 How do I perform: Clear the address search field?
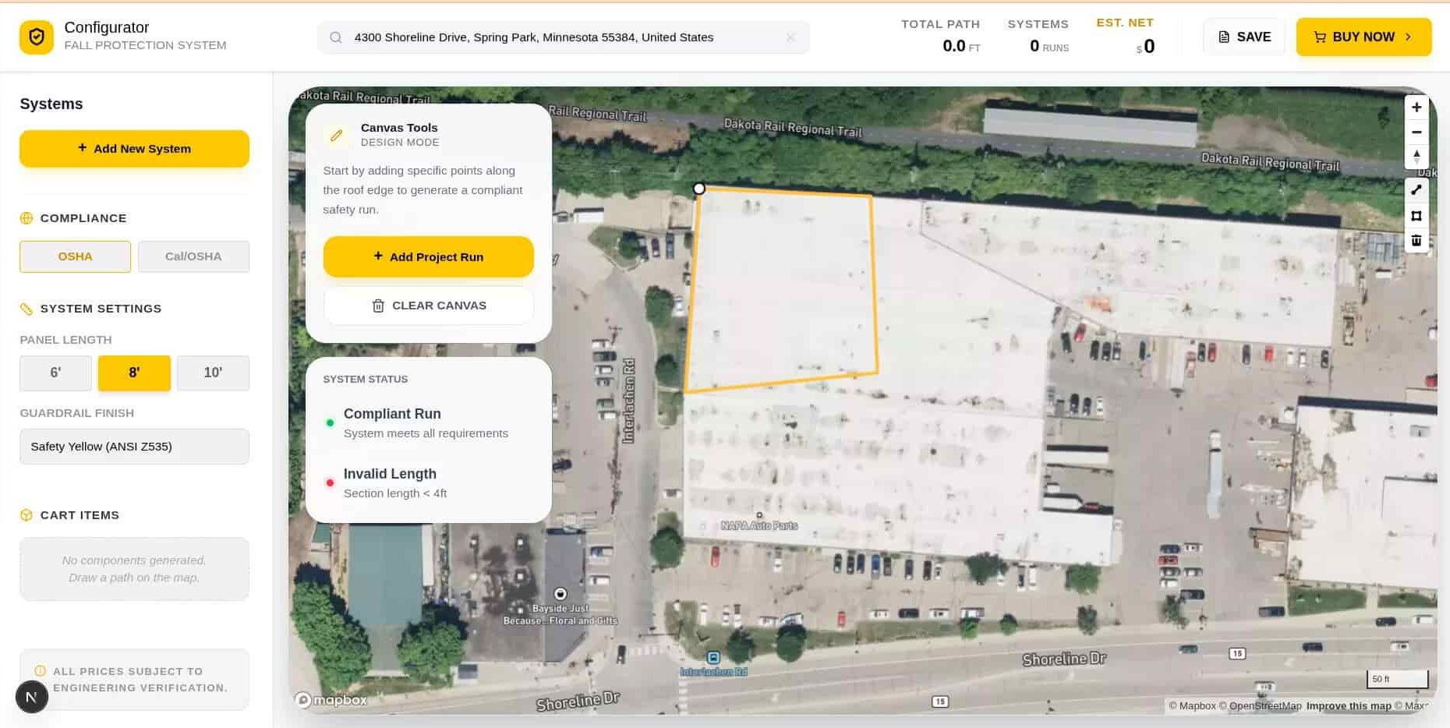[x=790, y=37]
